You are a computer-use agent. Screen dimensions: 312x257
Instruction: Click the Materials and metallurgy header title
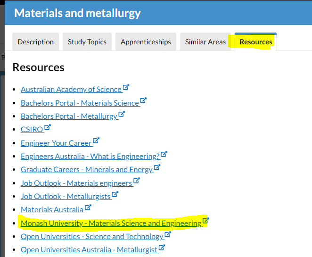(x=78, y=13)
